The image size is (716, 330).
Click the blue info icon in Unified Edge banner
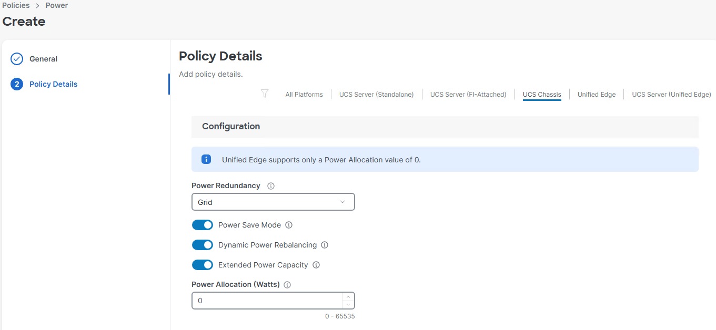pos(206,159)
